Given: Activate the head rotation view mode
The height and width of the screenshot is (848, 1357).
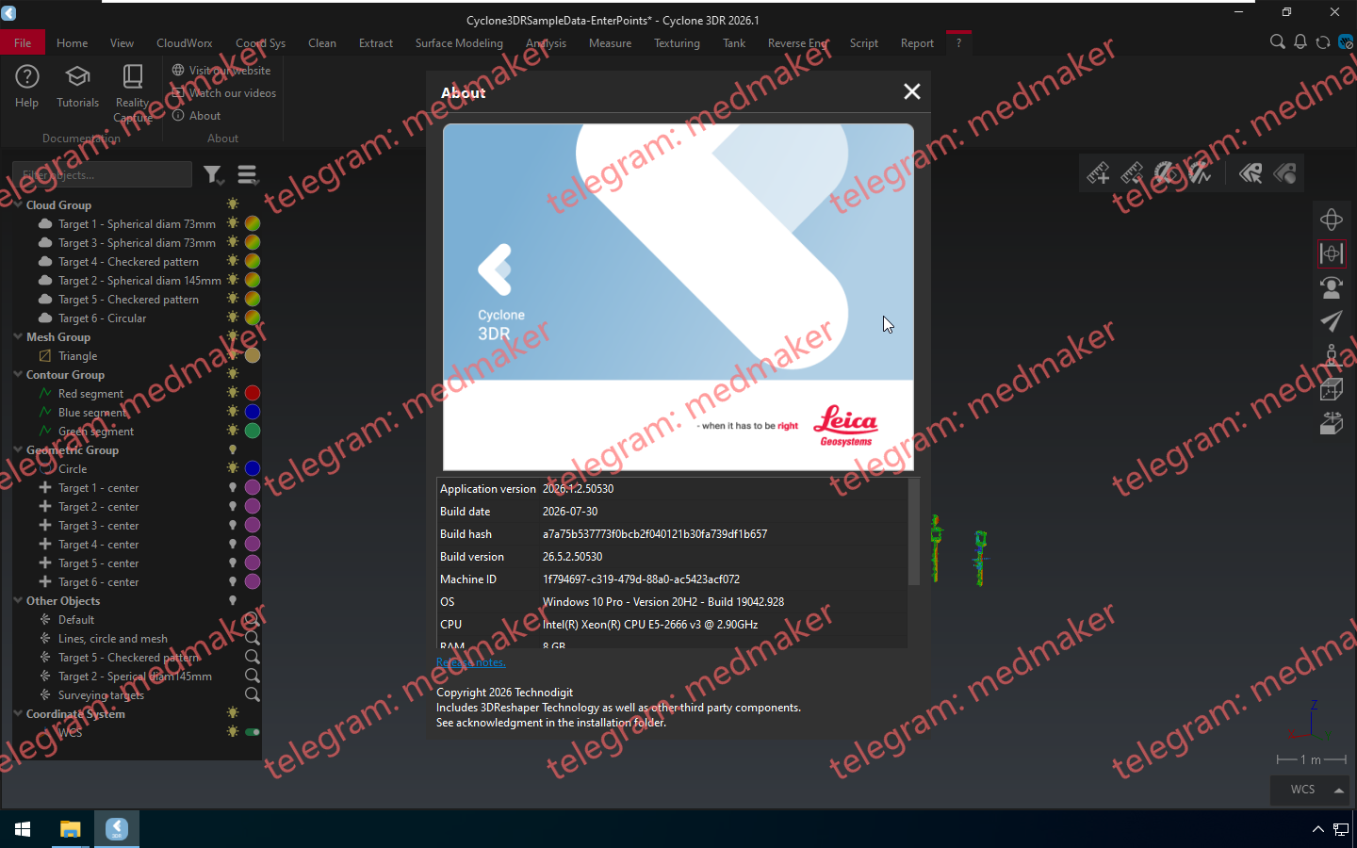Looking at the screenshot, I should tap(1332, 287).
